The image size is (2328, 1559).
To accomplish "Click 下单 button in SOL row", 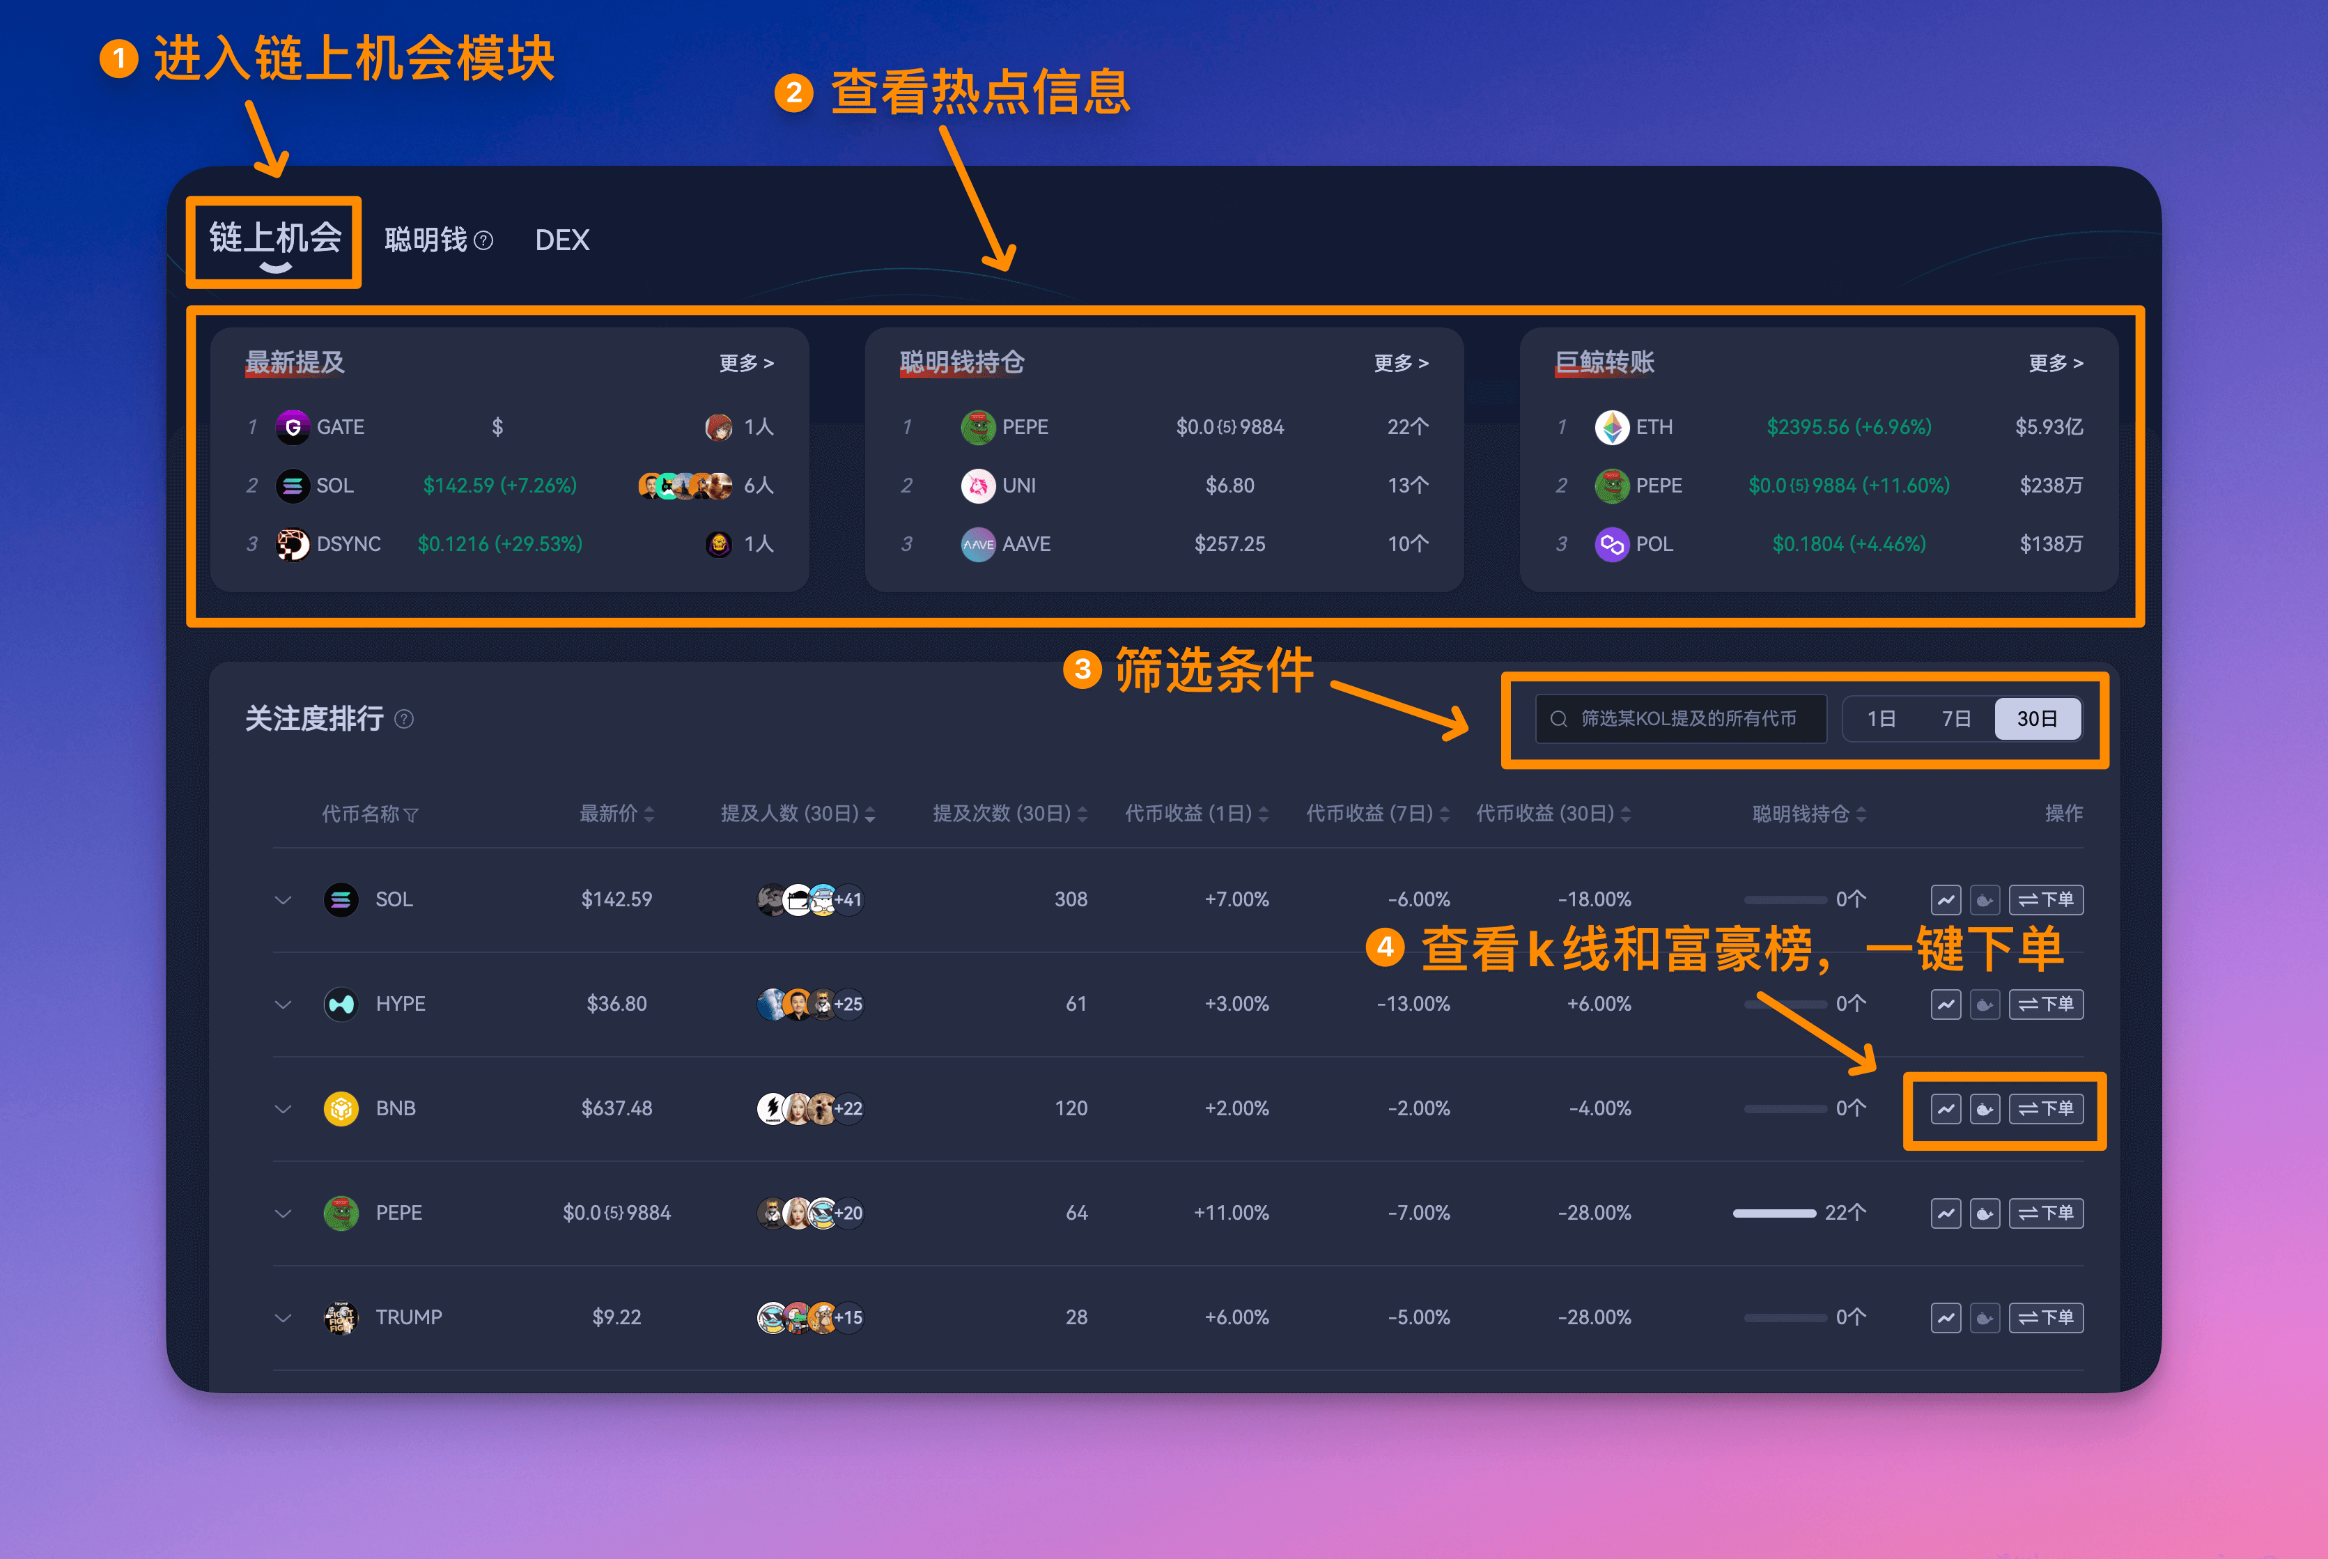I will [x=2046, y=900].
